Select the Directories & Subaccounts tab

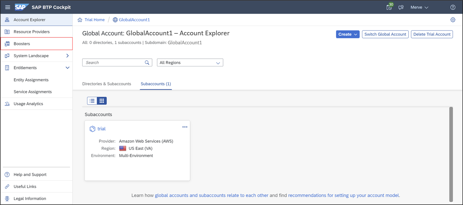coord(107,84)
